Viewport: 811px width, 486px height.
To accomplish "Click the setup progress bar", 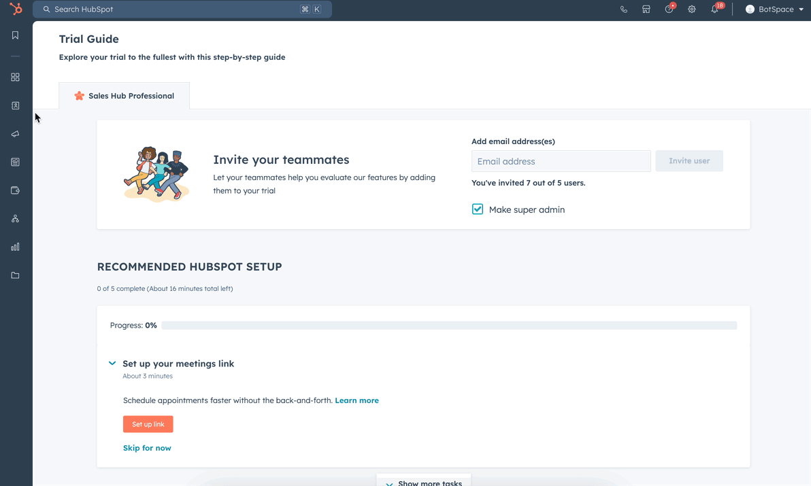I will [x=449, y=326].
